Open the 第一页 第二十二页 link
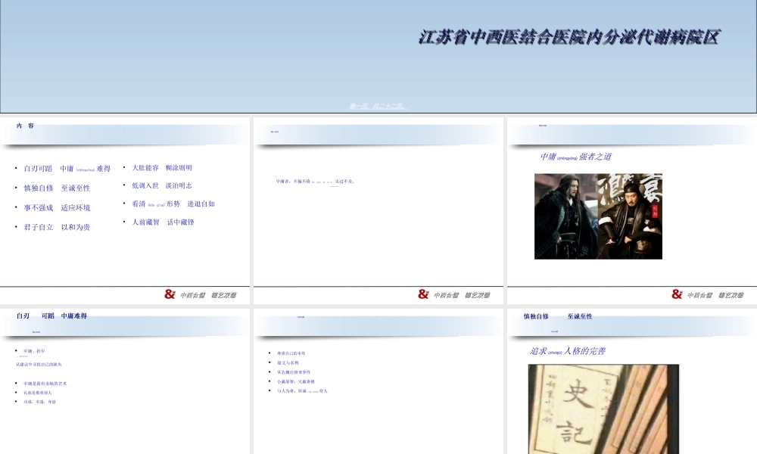The height and width of the screenshot is (454, 757). click(378, 107)
